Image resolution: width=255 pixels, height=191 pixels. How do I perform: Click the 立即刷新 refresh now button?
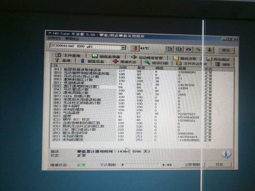[192, 164]
